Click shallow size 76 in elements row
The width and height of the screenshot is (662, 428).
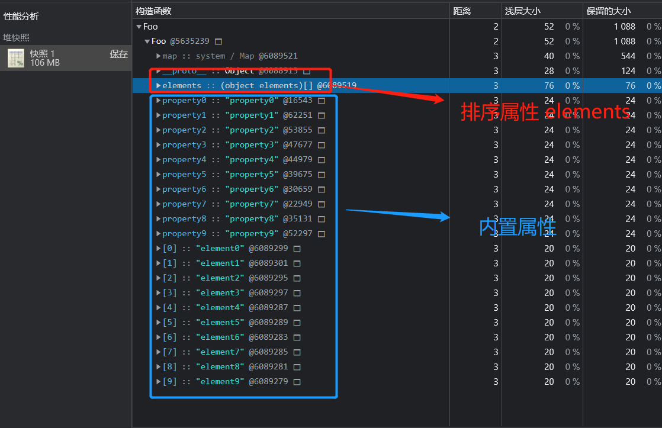click(549, 86)
